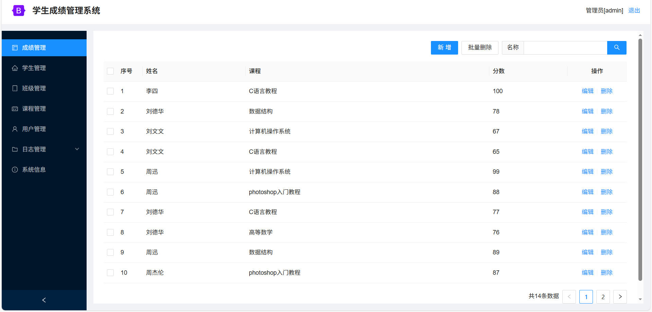Check the row 2 刘德华 数据结构 checkbox
652x312 pixels.
(x=110, y=111)
